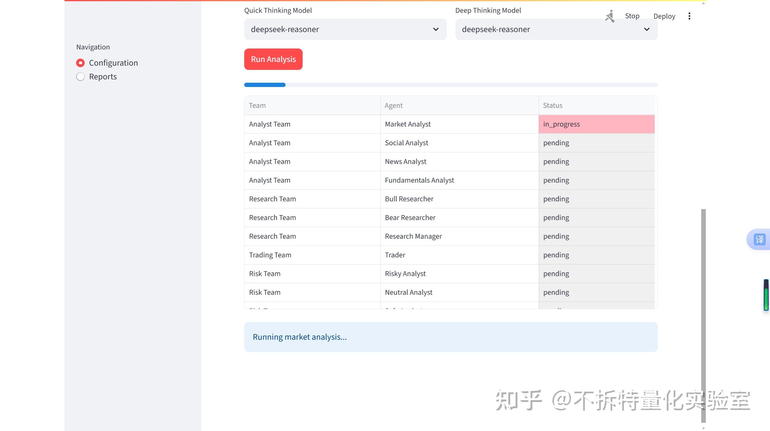Click the running-man status animation icon
The image size is (770, 431).
pyautogui.click(x=610, y=16)
